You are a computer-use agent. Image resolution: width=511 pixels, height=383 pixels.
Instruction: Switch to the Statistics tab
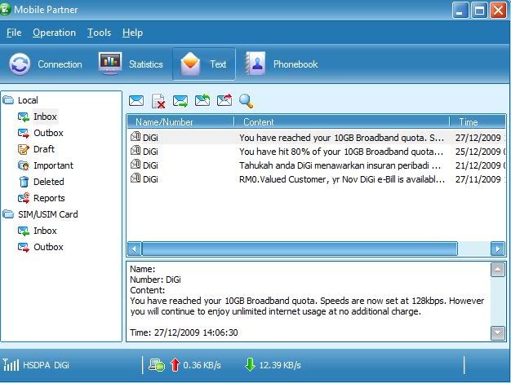click(x=131, y=64)
